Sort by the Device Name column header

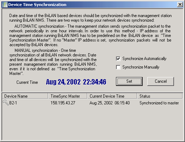[x=25, y=96]
